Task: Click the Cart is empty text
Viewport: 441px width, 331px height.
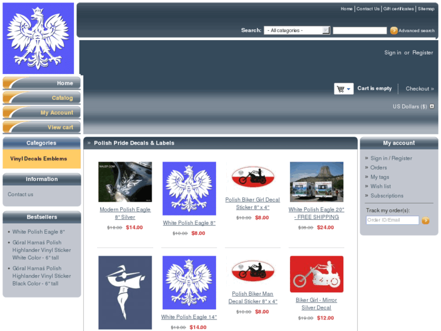Action: (375, 89)
